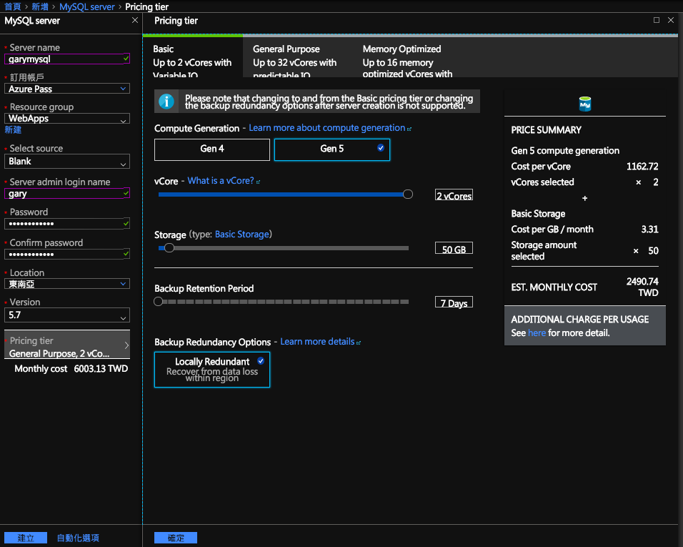Click the external link icon after vCore link
Image resolution: width=683 pixels, height=547 pixels.
coord(259,182)
